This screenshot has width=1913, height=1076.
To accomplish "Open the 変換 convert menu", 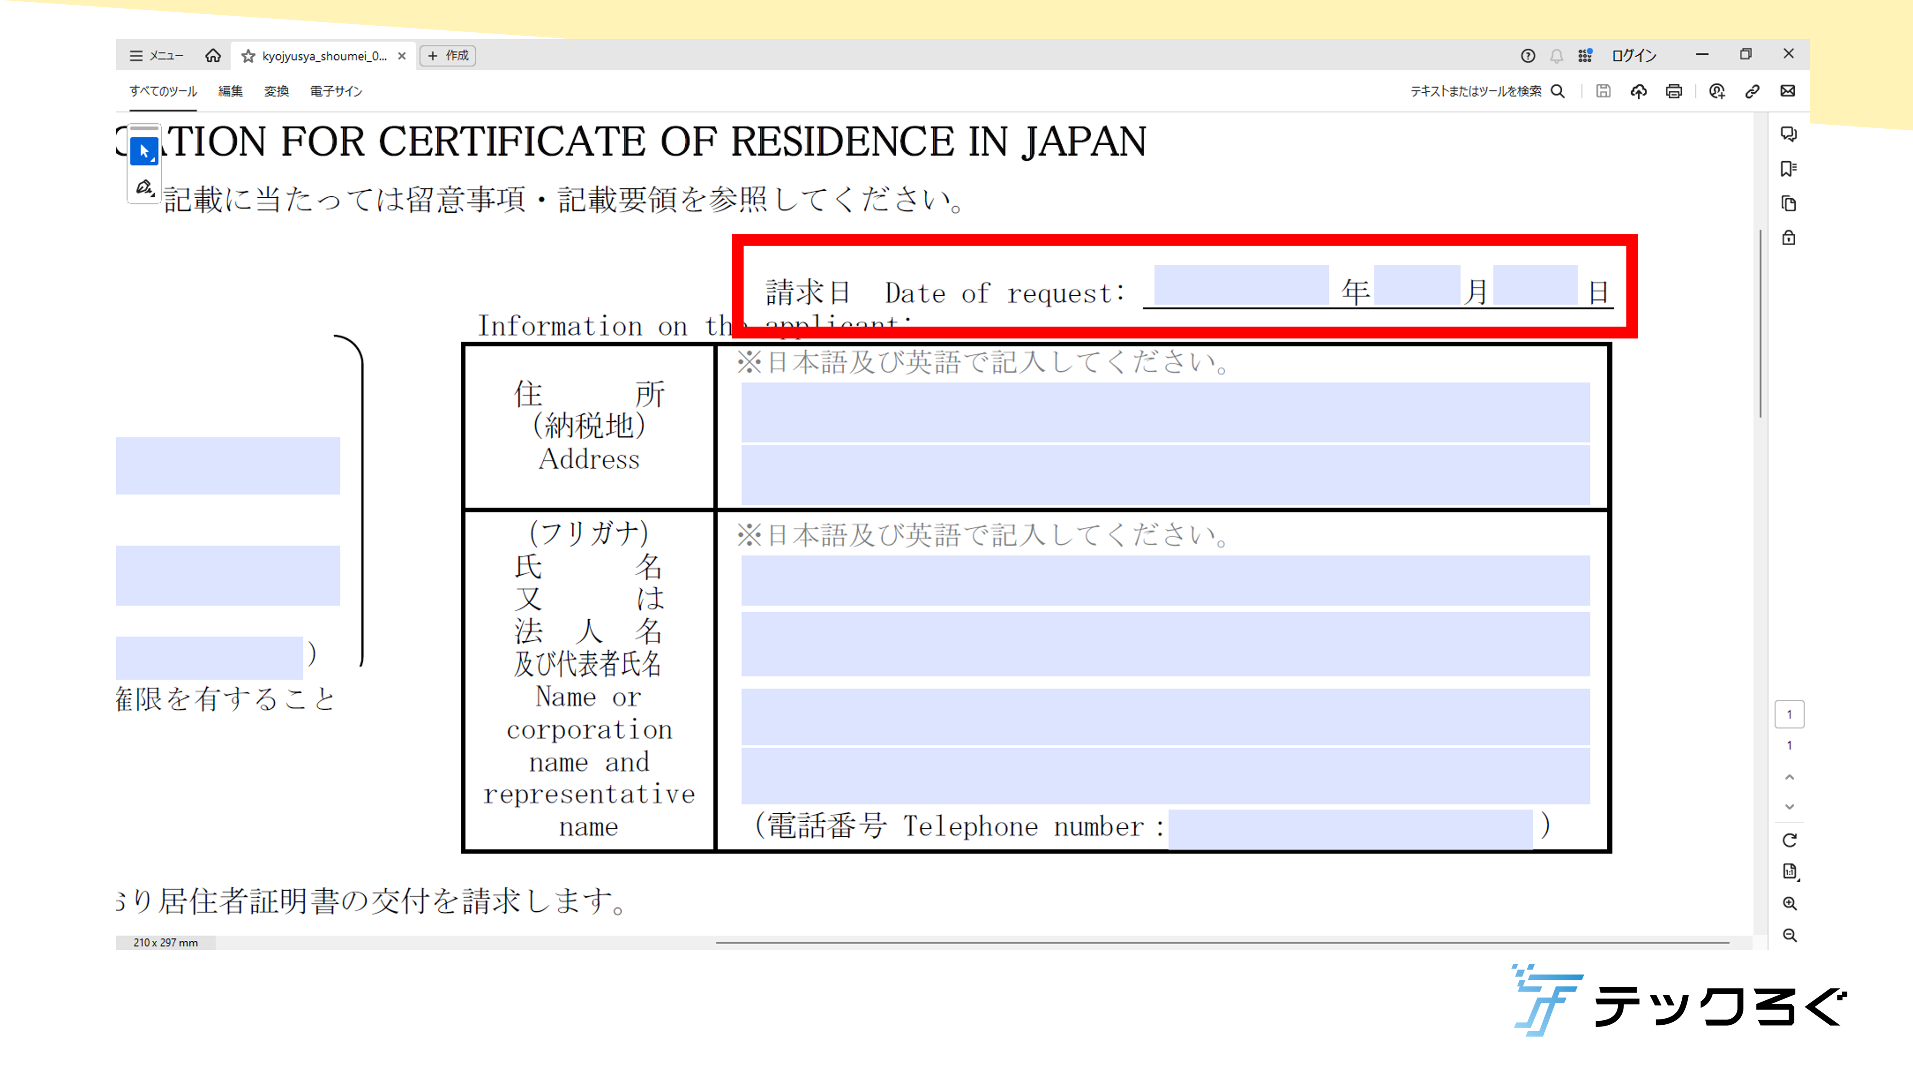I will click(x=276, y=91).
